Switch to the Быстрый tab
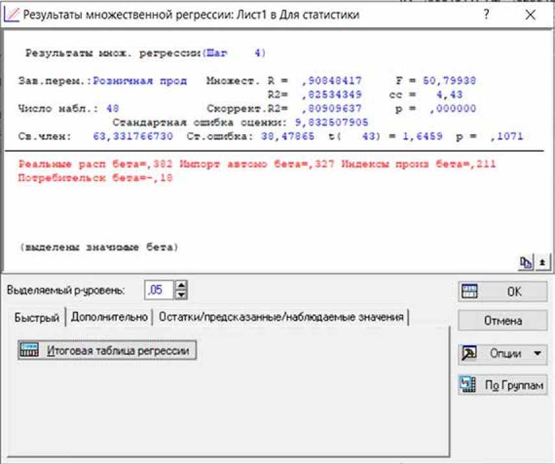Viewport: 555px width, 464px height. tap(36, 317)
